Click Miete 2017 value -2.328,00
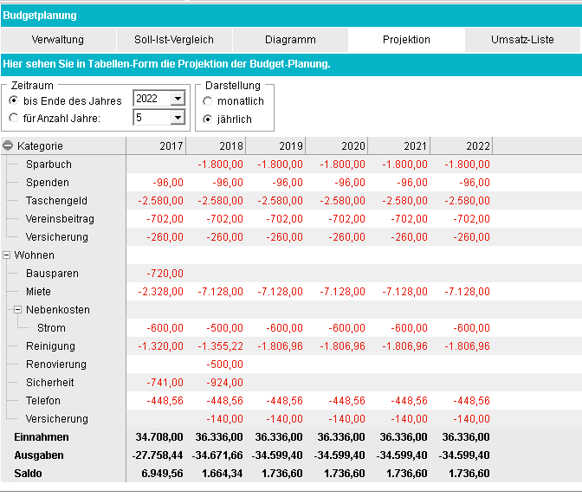 tap(161, 292)
